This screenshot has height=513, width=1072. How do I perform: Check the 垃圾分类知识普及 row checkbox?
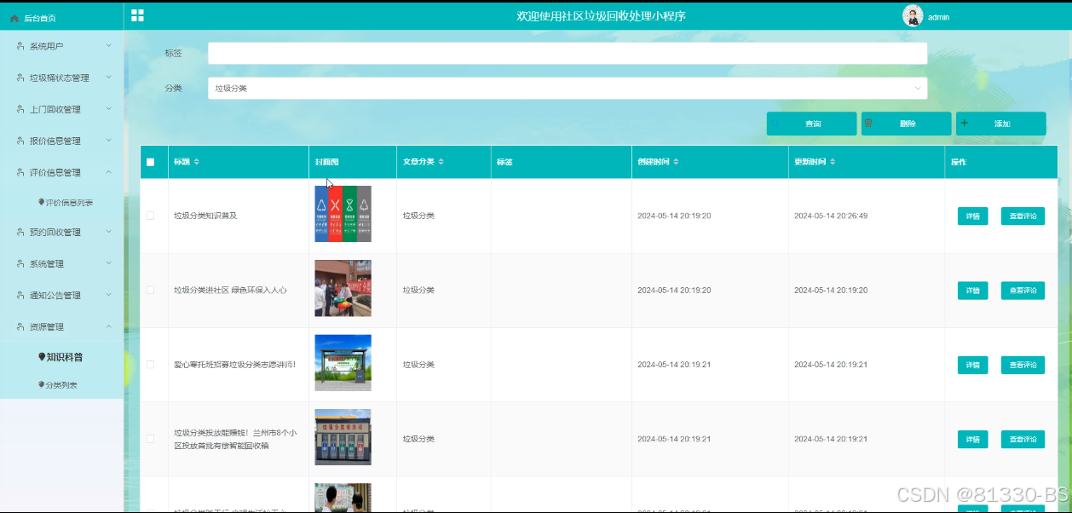(151, 216)
